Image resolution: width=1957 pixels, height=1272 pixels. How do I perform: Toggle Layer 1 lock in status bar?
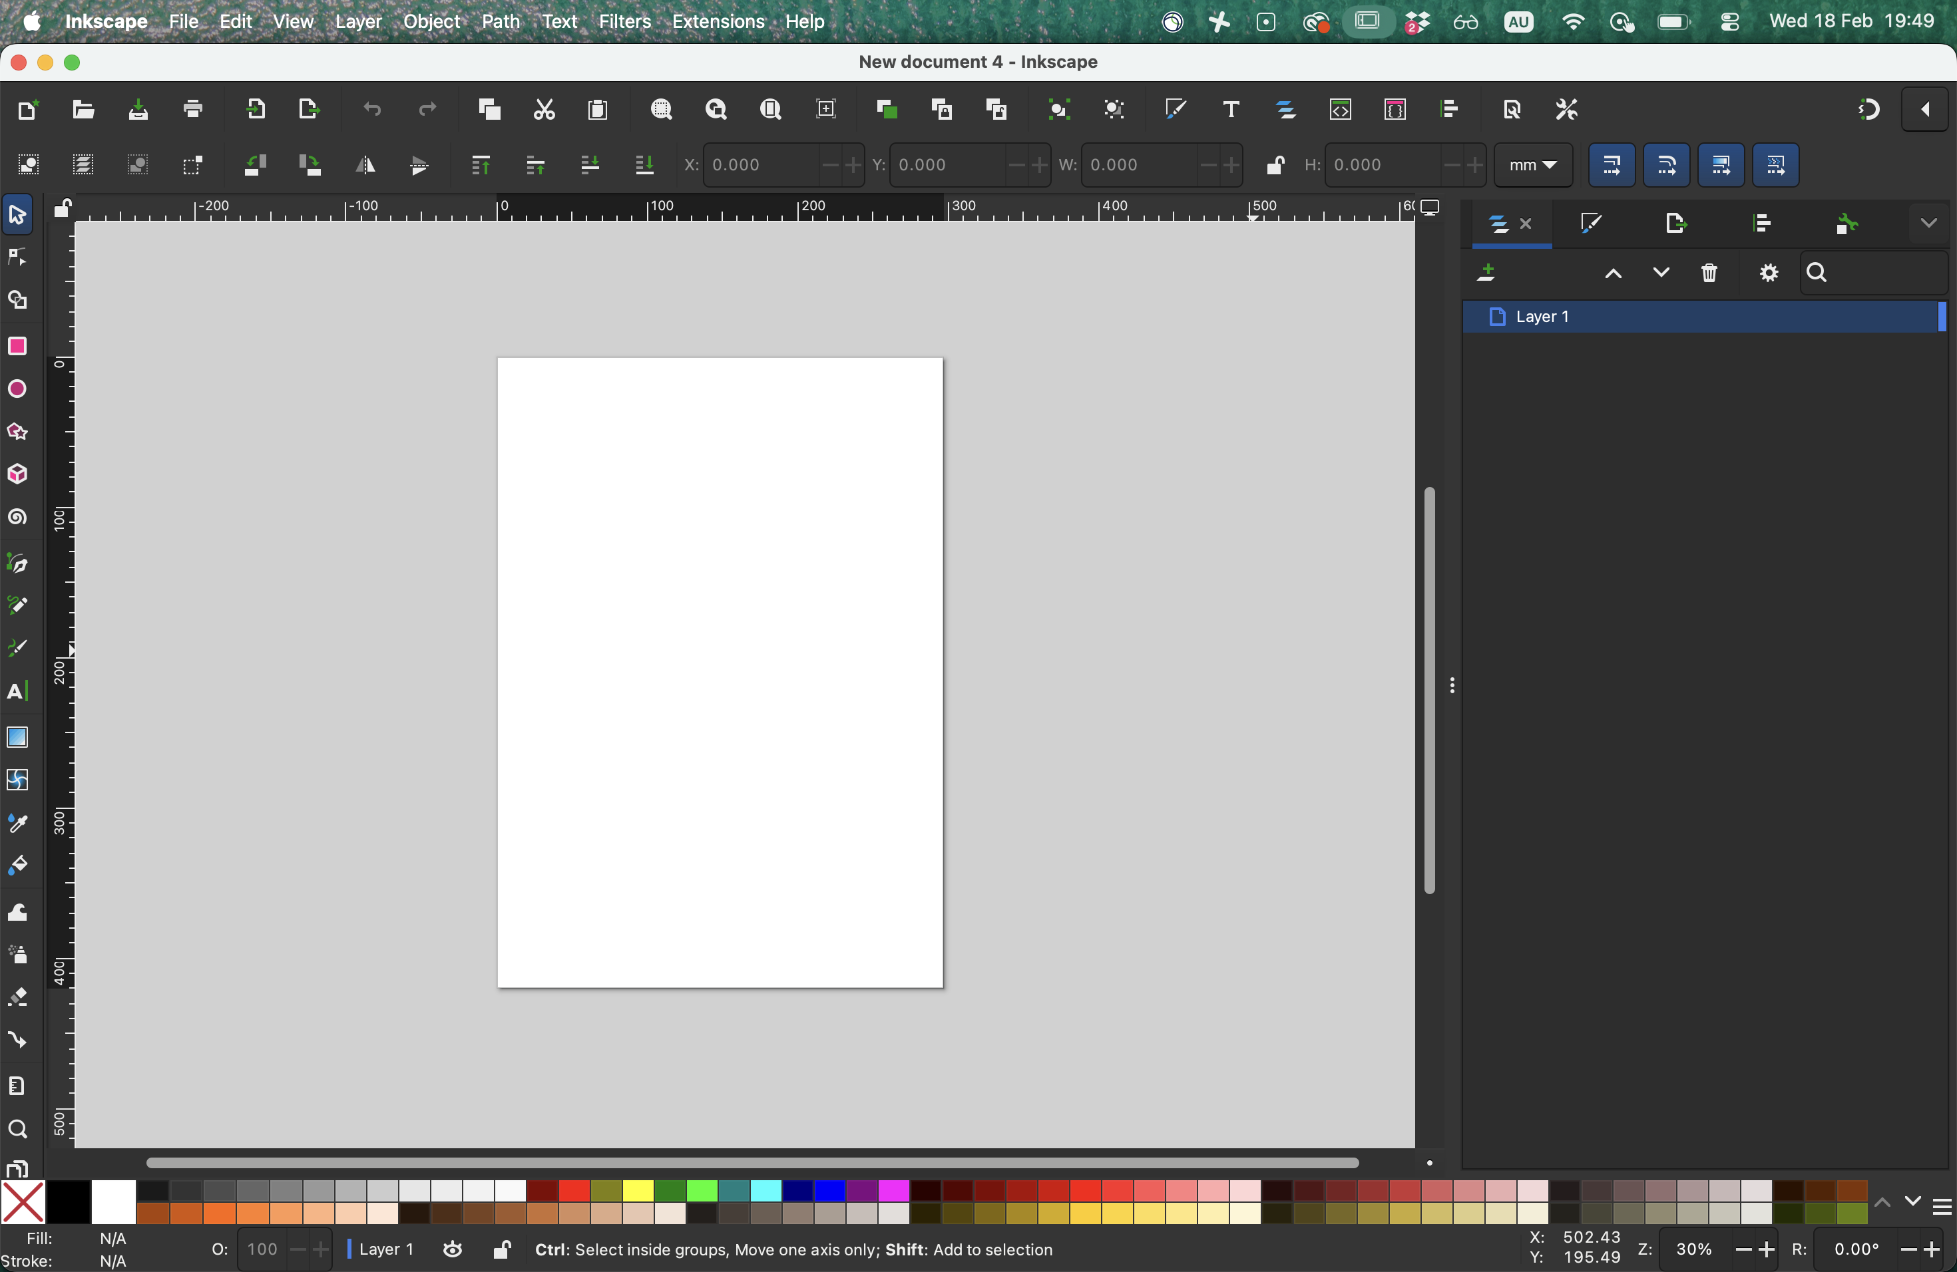502,1250
